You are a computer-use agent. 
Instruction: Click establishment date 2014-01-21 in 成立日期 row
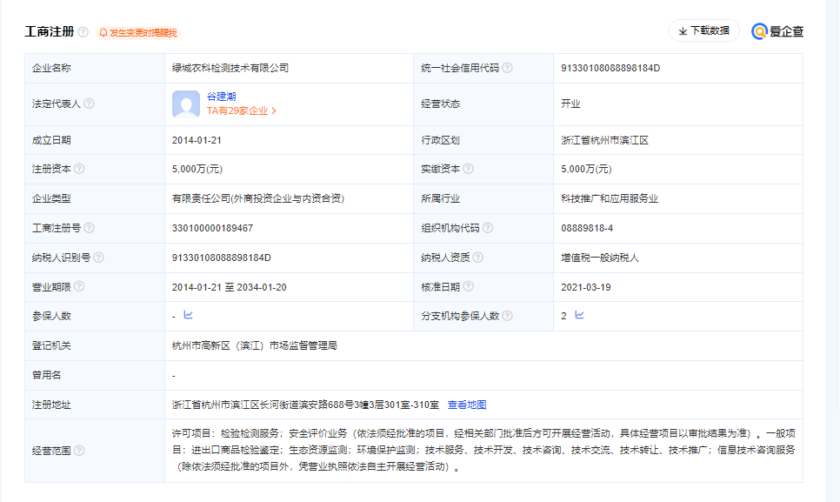[x=197, y=140]
